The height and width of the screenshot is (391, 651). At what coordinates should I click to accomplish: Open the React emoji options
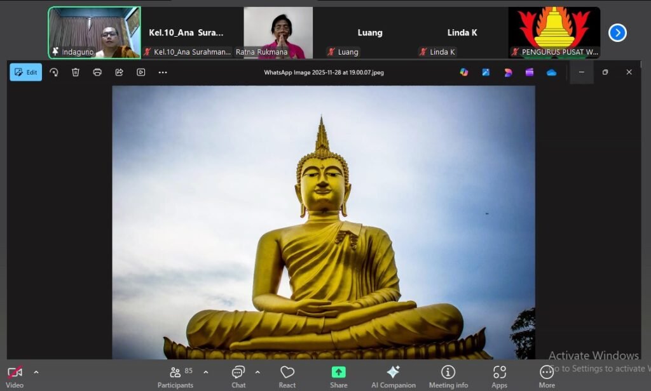pyautogui.click(x=287, y=375)
